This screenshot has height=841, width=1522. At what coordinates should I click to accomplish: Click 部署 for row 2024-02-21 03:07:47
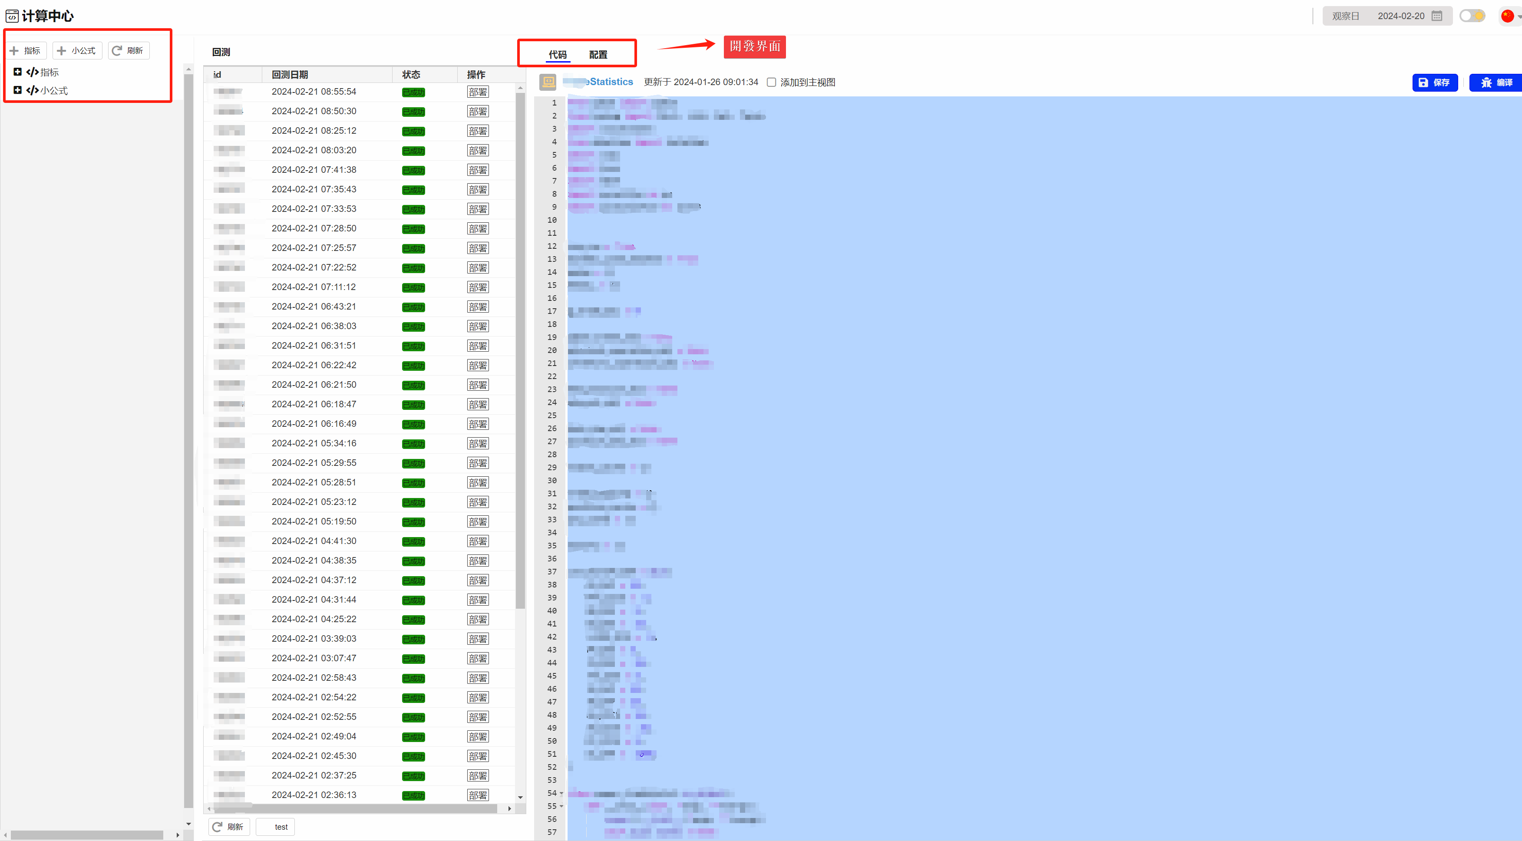(478, 659)
